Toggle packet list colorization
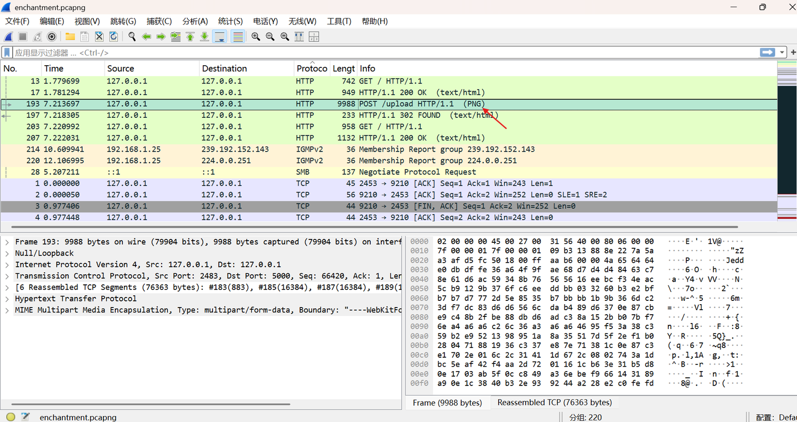 pyautogui.click(x=237, y=37)
